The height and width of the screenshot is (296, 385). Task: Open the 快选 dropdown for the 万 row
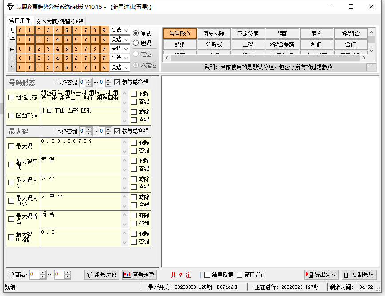pos(120,30)
